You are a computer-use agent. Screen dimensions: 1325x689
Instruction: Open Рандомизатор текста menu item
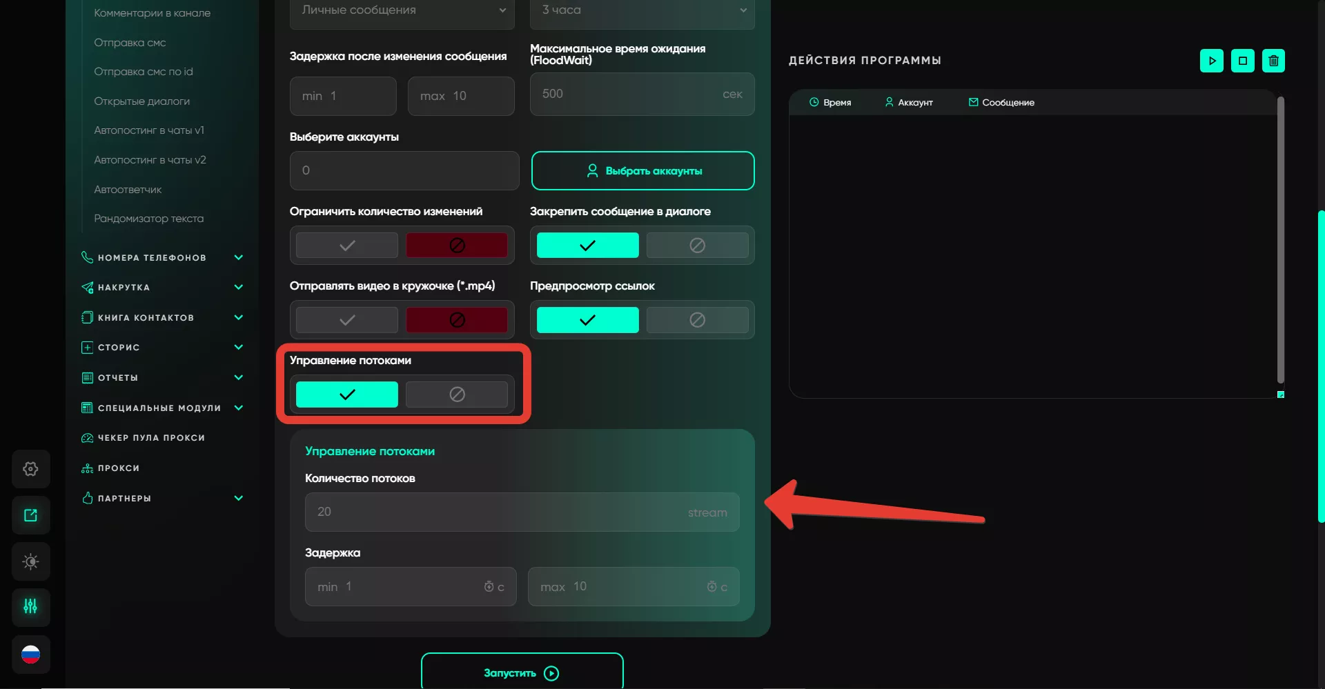click(148, 219)
